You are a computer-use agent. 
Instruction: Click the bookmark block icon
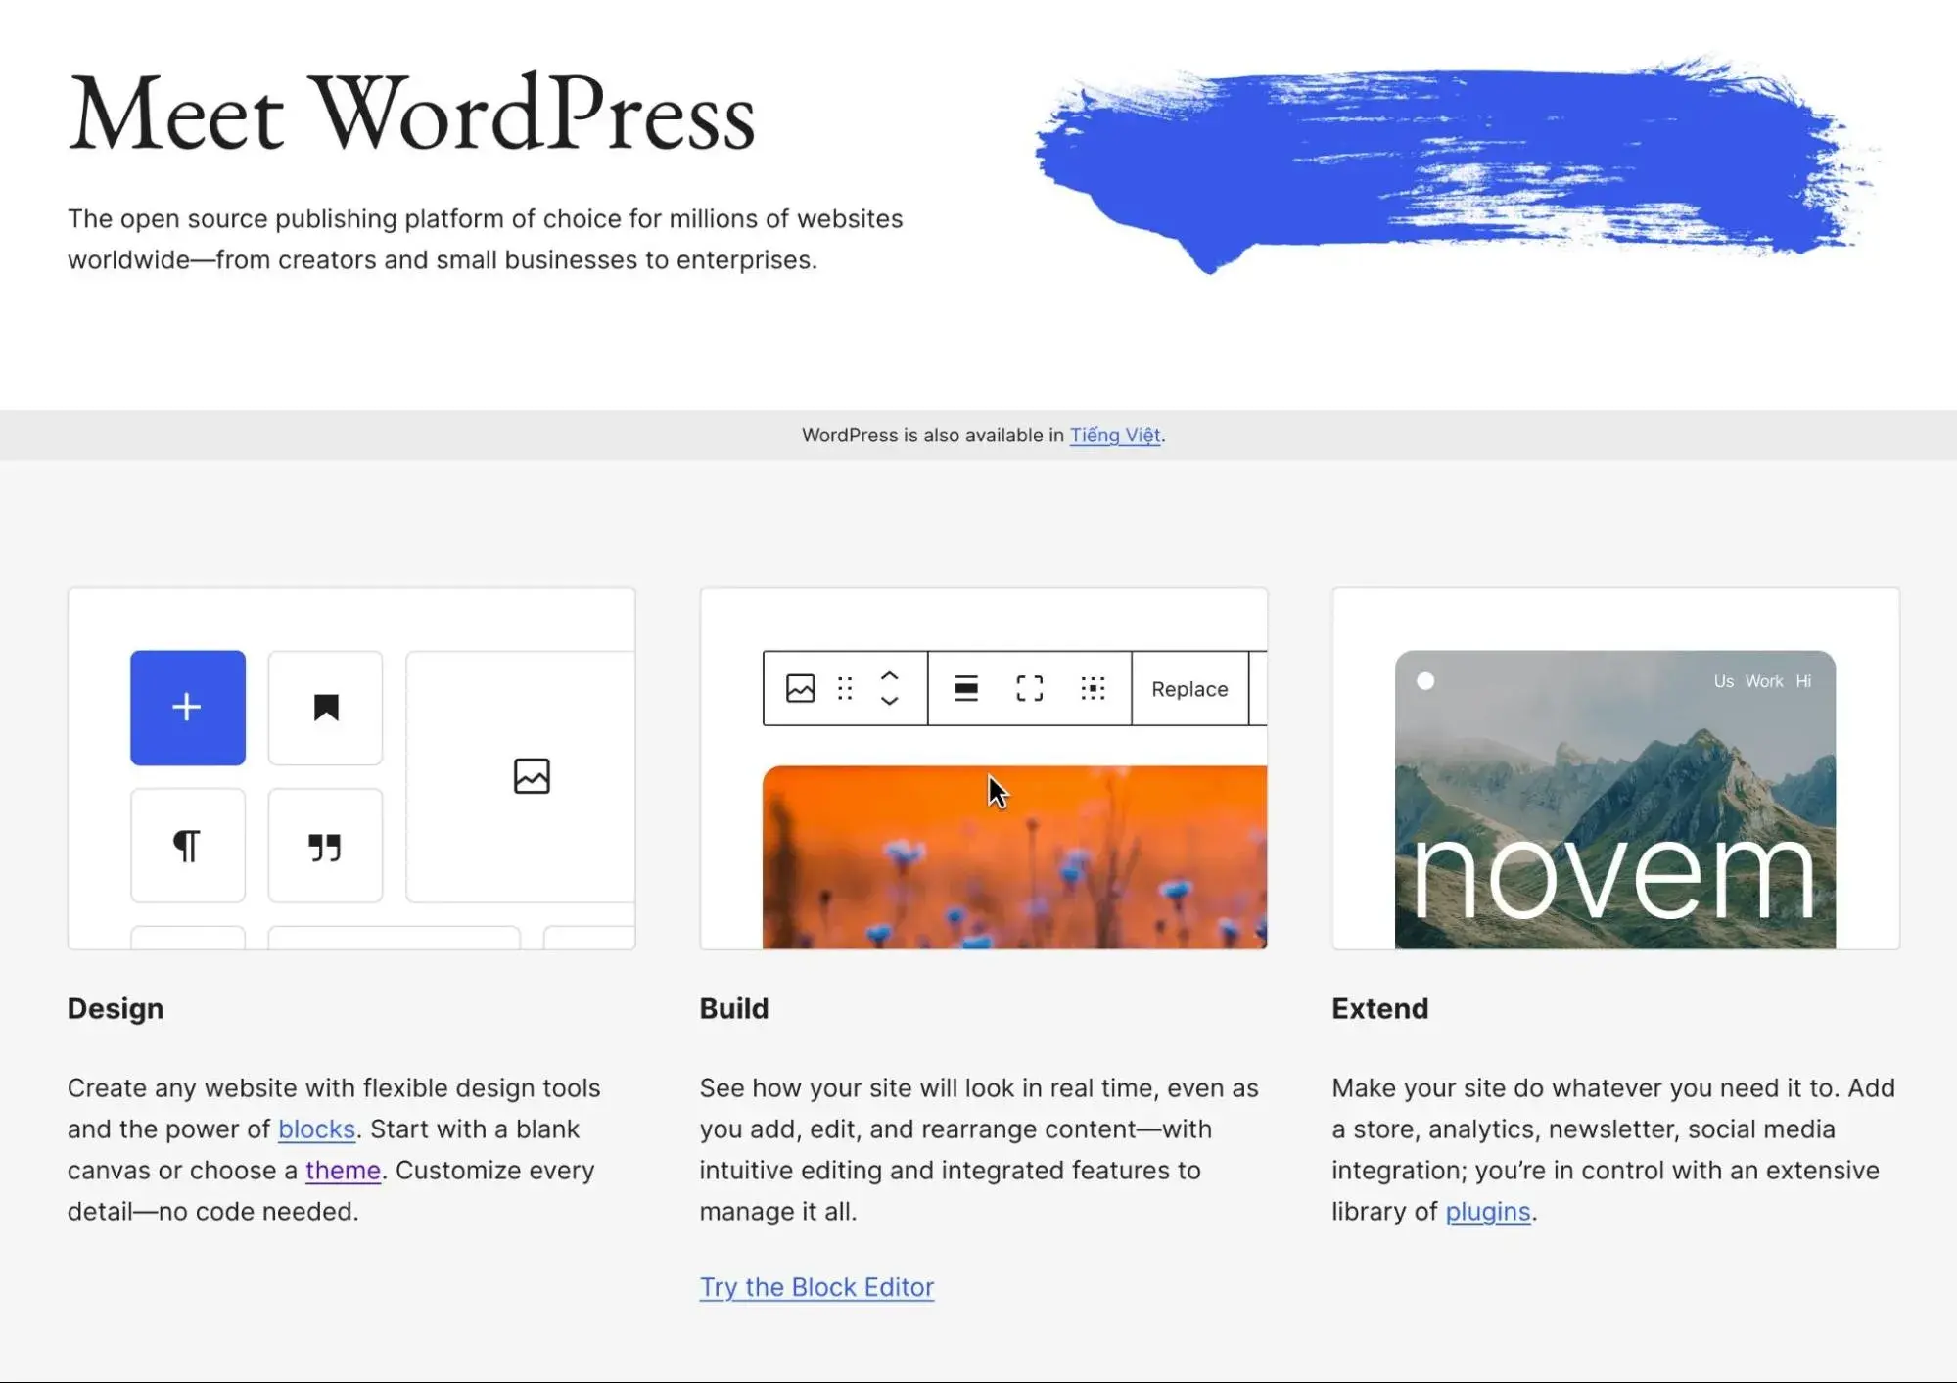(x=324, y=707)
